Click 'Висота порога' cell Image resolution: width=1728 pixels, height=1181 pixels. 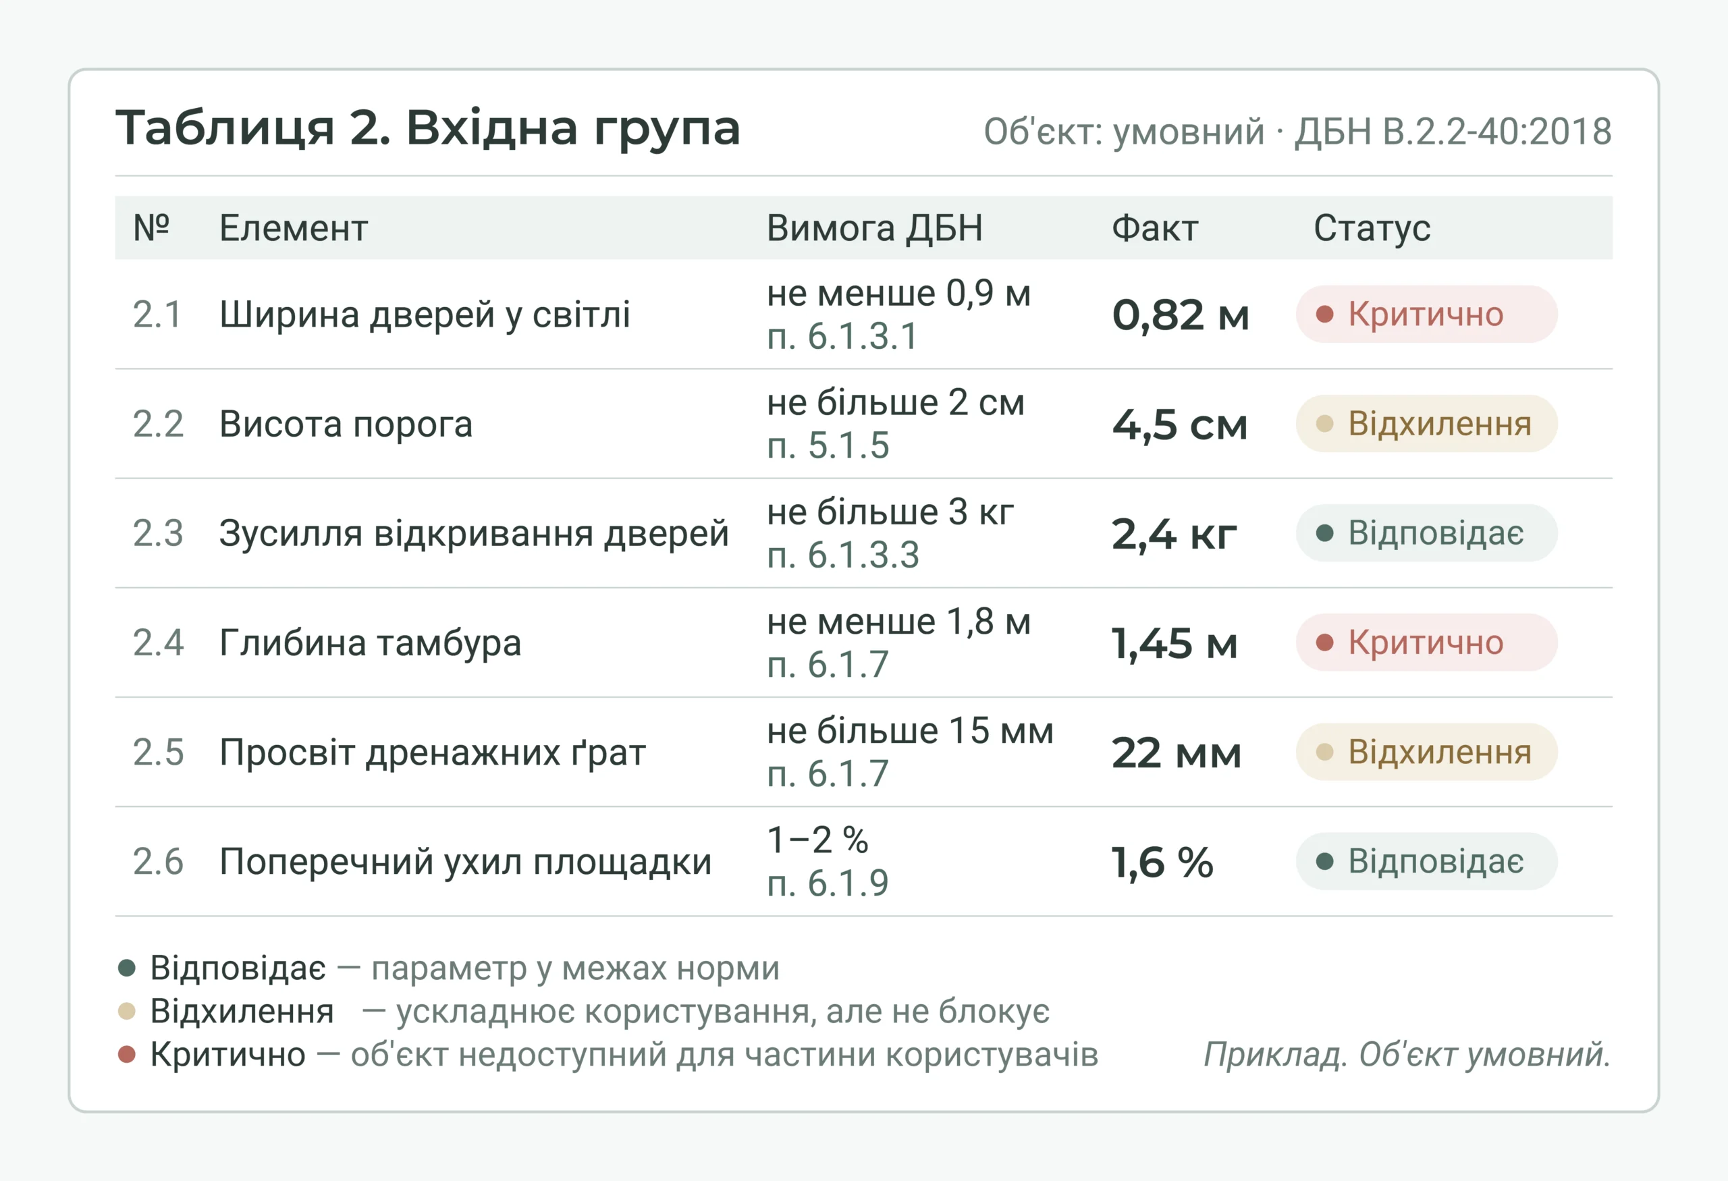[x=346, y=424]
